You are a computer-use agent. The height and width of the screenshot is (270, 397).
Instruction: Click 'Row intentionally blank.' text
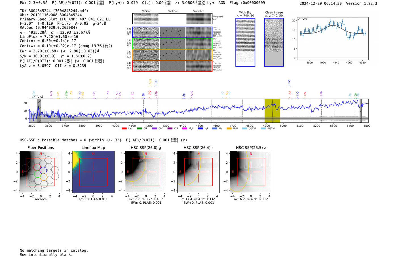(x=46, y=255)
